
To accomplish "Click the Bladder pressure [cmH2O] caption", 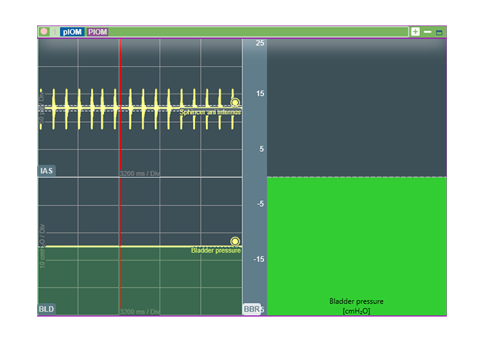I will pos(357,306).
